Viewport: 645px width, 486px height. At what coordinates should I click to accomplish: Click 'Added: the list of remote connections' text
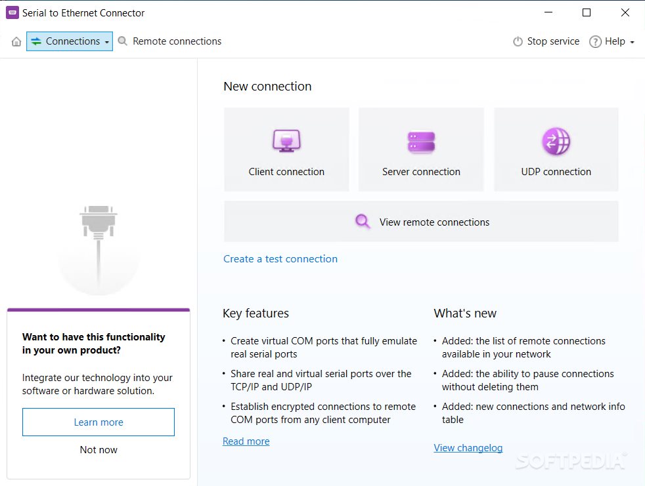pos(523,348)
